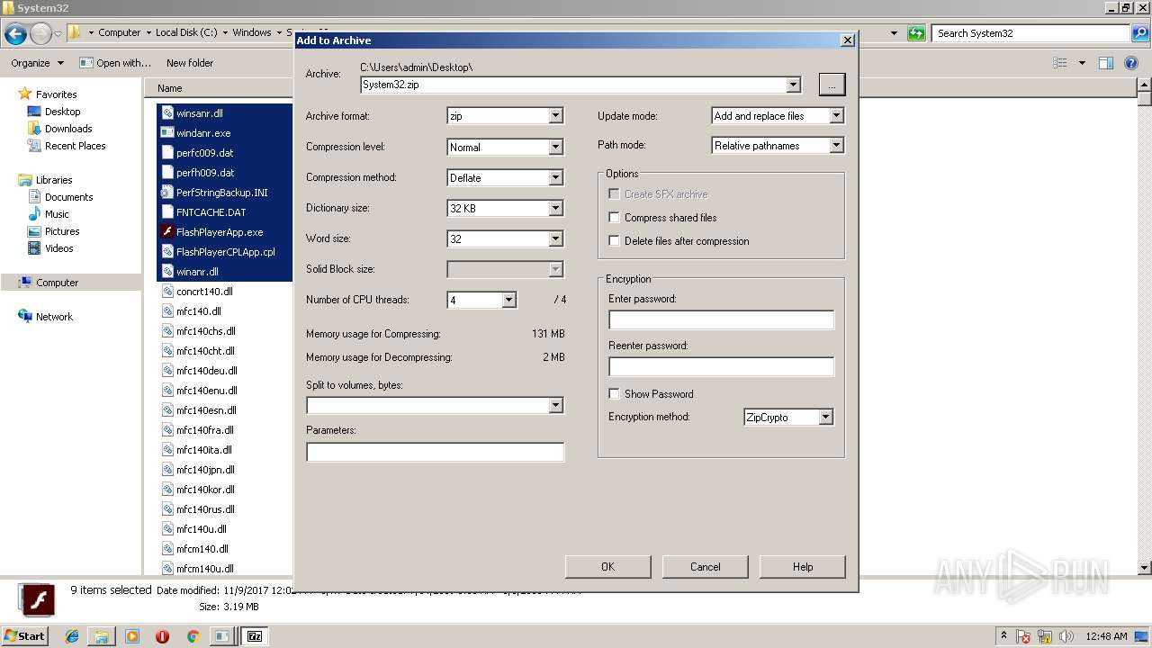Expand the archive name history dropdown

(793, 85)
